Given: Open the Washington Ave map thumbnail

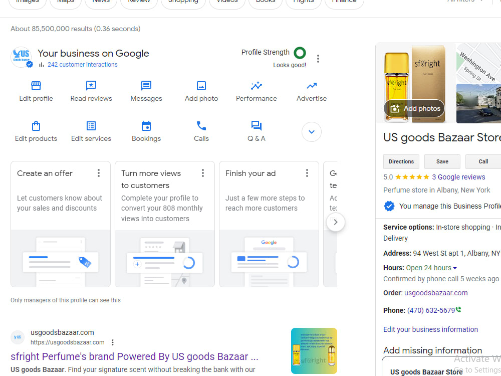Looking at the screenshot, I should [478, 63].
